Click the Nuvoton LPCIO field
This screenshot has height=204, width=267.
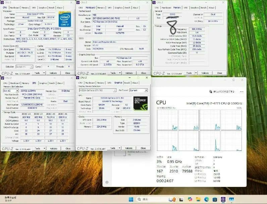click(x=98, y=33)
